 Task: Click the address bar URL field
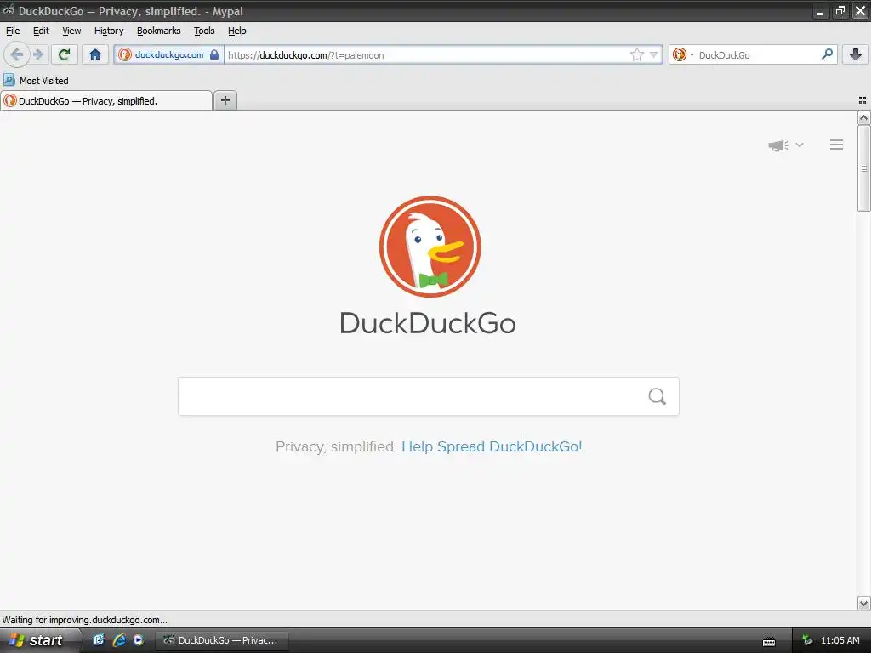(x=428, y=54)
